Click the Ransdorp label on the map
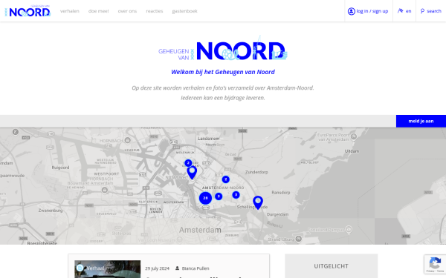 (x=281, y=192)
